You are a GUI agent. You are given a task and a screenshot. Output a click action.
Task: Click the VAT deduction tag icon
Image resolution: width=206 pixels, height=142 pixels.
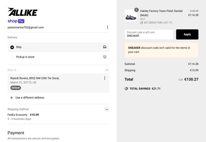(142, 23)
